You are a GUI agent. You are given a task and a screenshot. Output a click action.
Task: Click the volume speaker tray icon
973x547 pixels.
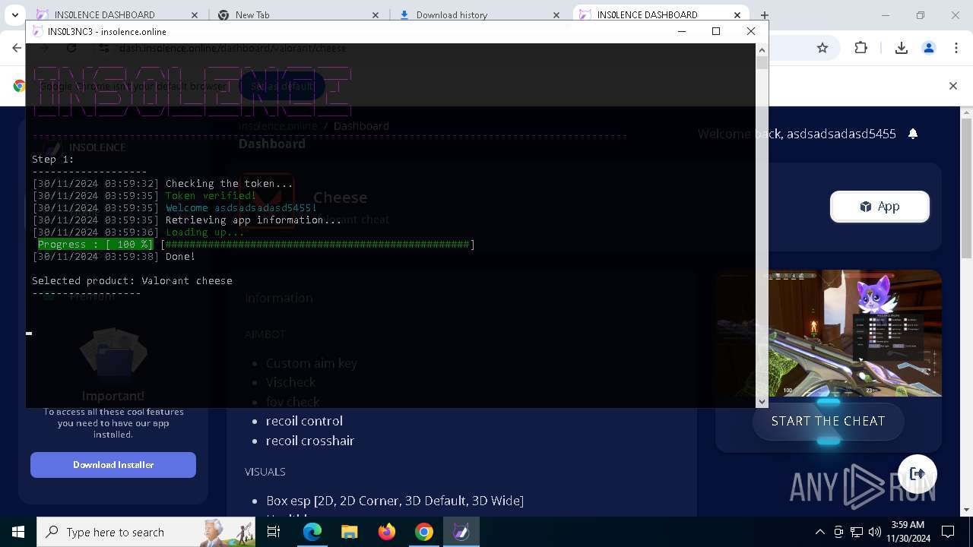point(875,532)
